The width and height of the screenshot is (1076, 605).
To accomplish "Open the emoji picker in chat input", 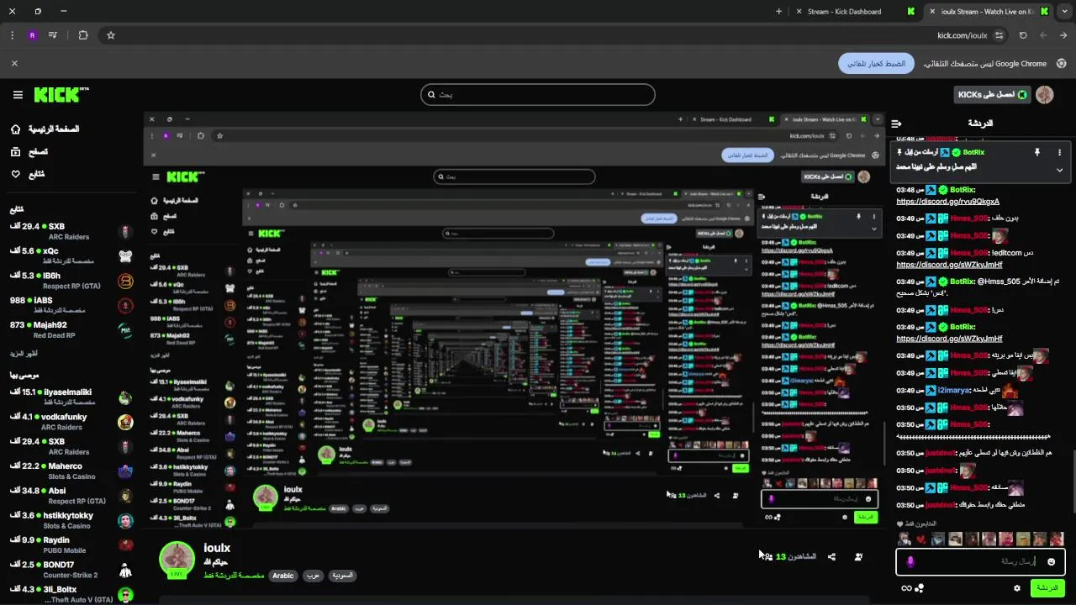I will pos(1051,561).
